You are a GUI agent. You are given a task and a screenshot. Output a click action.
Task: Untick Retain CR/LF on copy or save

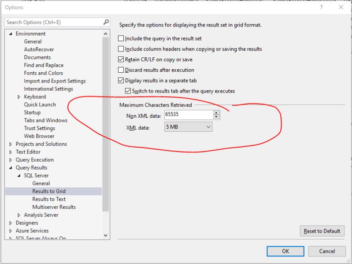click(121, 59)
